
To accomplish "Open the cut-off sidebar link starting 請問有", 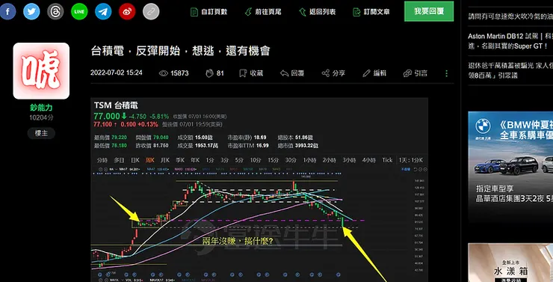I will (510, 16).
